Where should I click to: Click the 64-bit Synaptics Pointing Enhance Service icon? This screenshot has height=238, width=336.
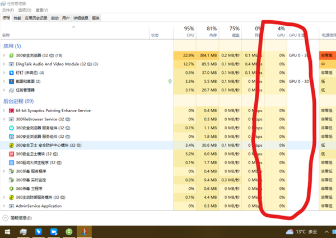pos(11,110)
